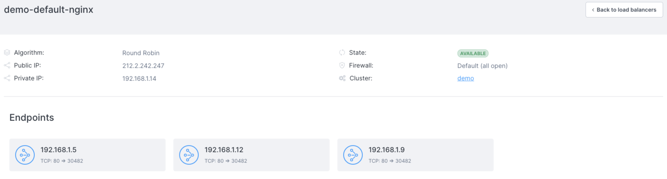Viewport: 667px width, 179px height.
Task: Click the Public IP share icon
Action: pyautogui.click(x=7, y=66)
